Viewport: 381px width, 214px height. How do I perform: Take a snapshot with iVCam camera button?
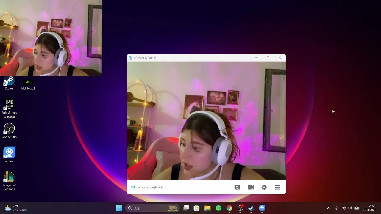click(x=237, y=187)
